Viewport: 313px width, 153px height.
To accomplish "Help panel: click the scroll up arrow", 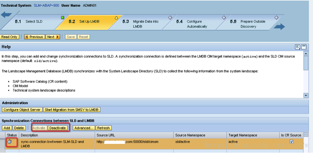I will pyautogui.click(x=305, y=54).
